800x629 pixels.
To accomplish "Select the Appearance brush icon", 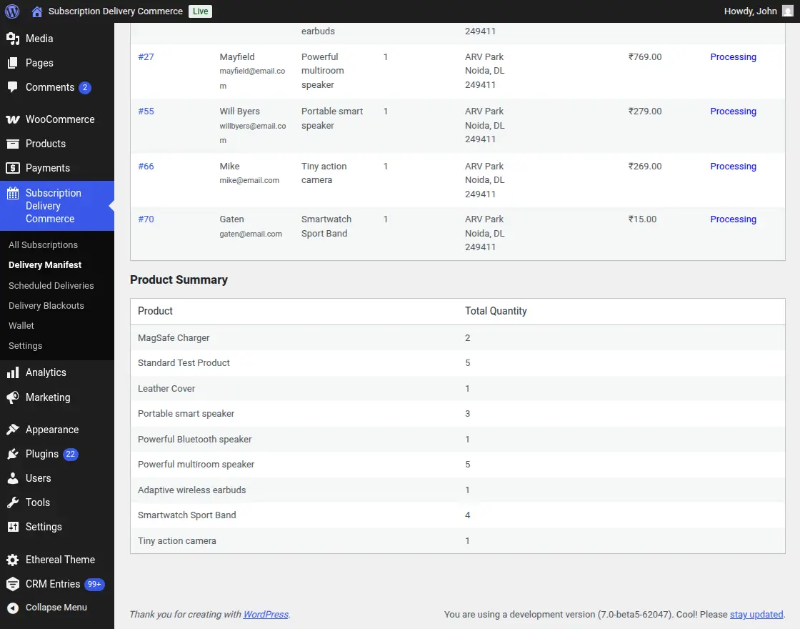I will click(12, 430).
